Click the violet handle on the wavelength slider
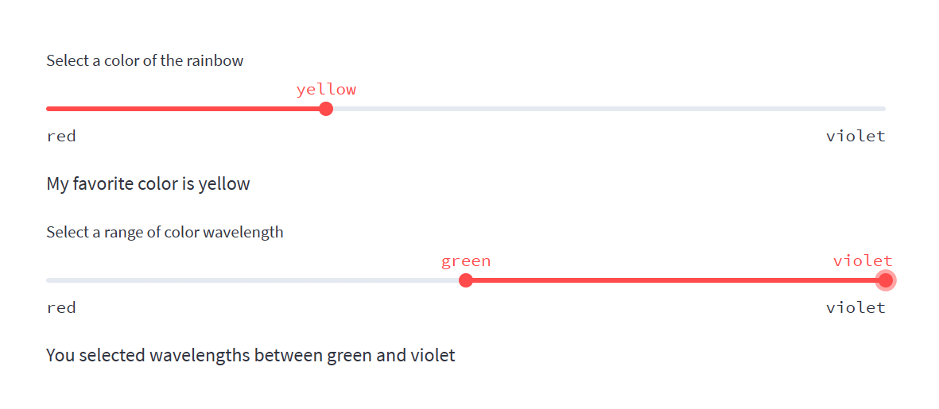Image resolution: width=939 pixels, height=409 pixels. pos(885,280)
